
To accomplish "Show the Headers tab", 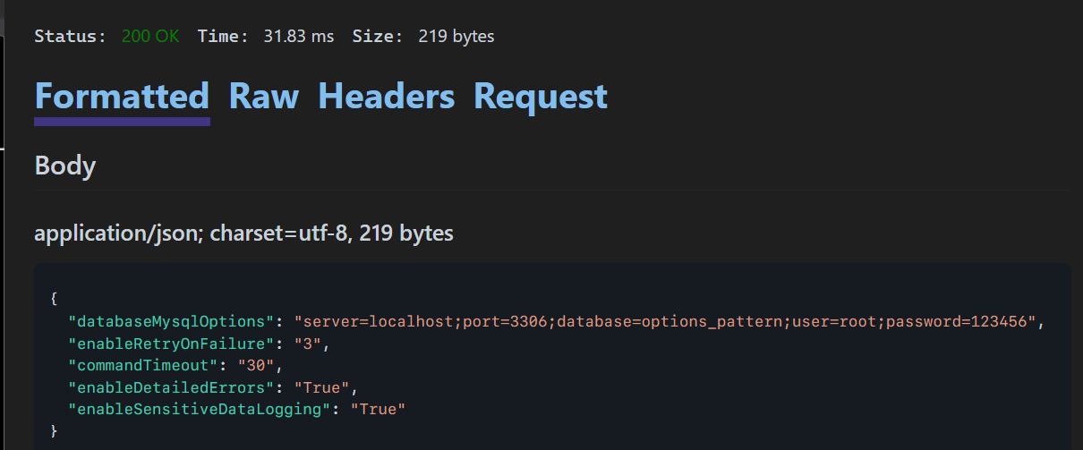I will (386, 97).
